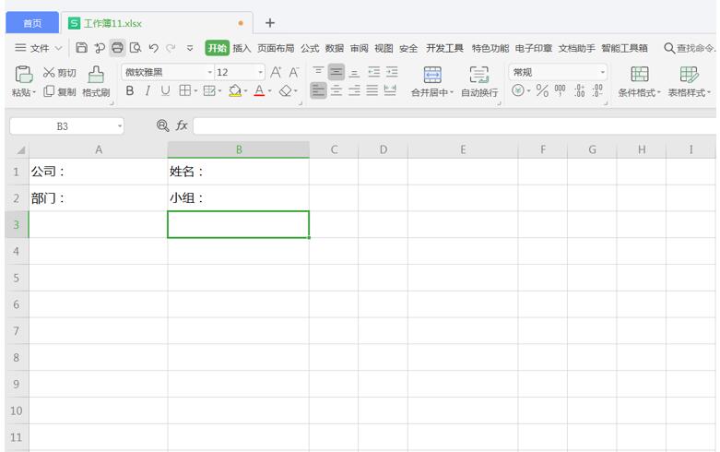720x452 pixels.
Task: Click the Print icon
Action: tap(117, 48)
